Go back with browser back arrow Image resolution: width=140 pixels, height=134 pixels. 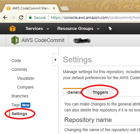coord(5,17)
